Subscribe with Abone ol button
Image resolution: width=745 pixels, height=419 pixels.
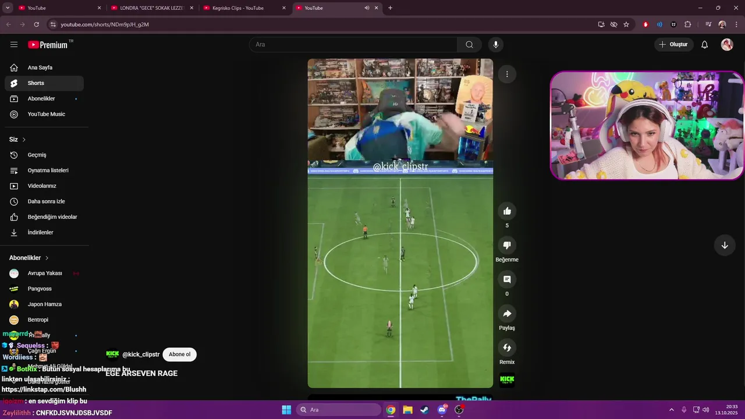(x=179, y=354)
